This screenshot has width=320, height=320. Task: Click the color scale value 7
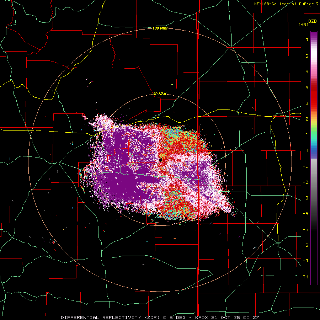pyautogui.click(x=307, y=40)
